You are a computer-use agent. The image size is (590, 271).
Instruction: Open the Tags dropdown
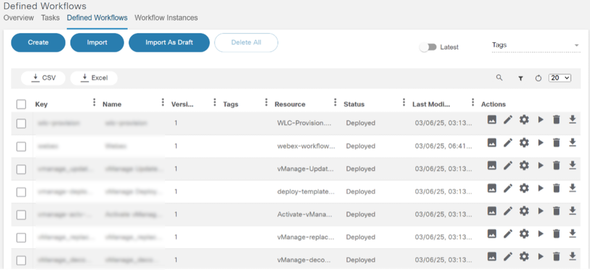[536, 45]
